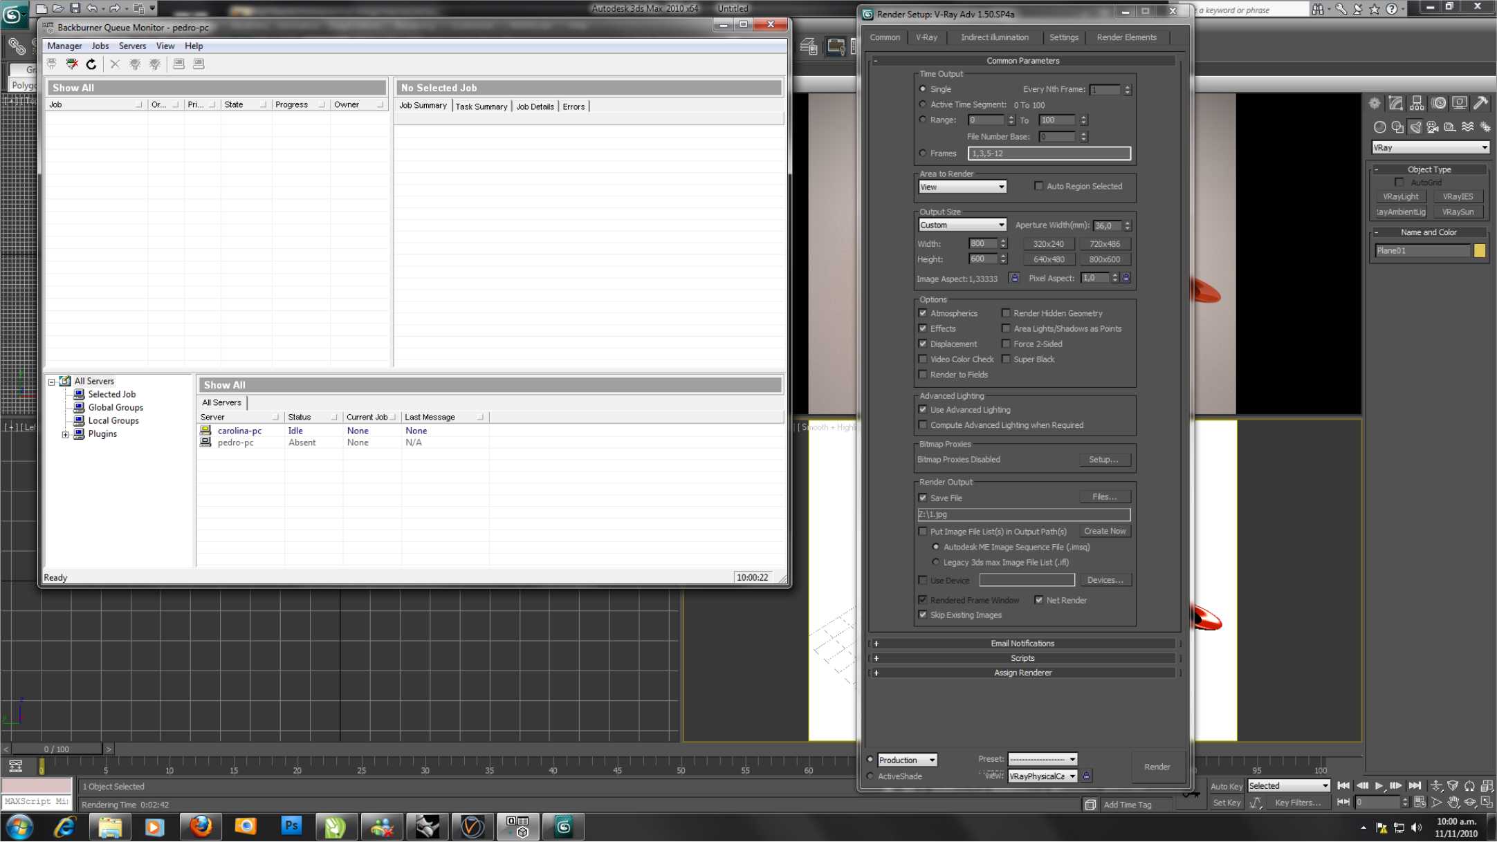Open Photoshop from the taskbar
This screenshot has width=1497, height=842.
[x=291, y=826]
